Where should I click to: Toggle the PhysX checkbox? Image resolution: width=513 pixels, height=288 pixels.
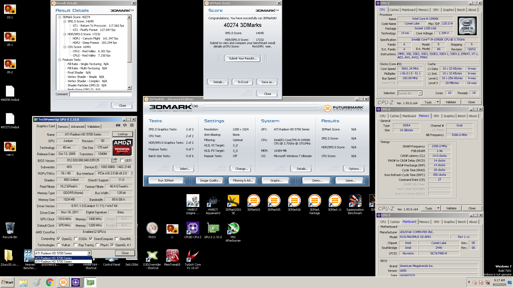coord(97,245)
